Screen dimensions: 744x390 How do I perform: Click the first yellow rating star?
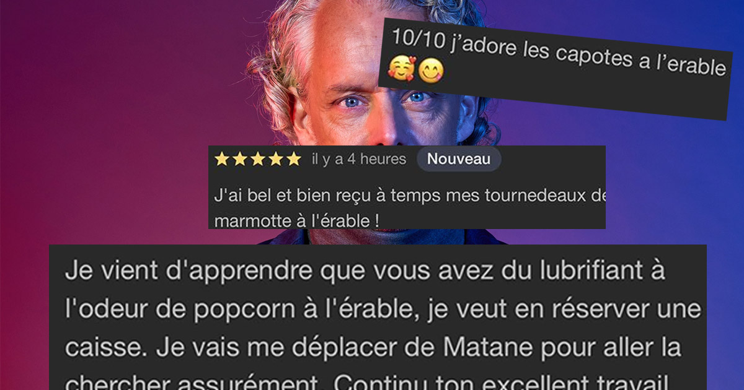(x=221, y=160)
